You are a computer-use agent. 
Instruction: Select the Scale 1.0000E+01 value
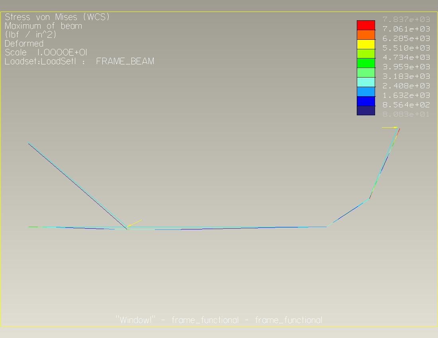click(x=46, y=52)
